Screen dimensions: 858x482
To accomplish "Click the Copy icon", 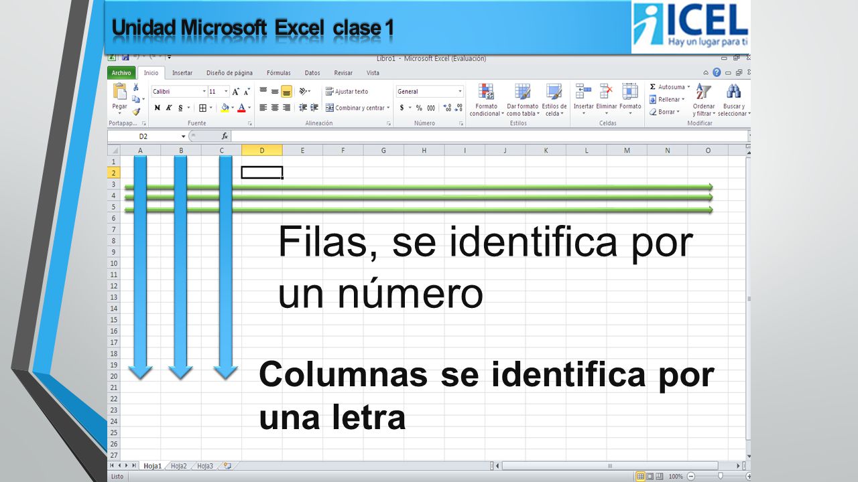I will coord(135,99).
